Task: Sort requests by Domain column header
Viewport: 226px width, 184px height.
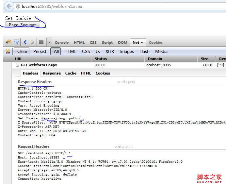Action: 171,59
